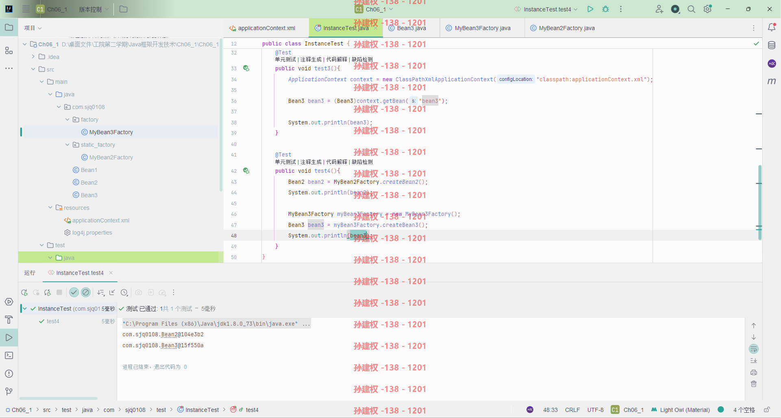Screen dimensions: 781x418
Task: Open the main hamburger menu
Action: point(26,9)
